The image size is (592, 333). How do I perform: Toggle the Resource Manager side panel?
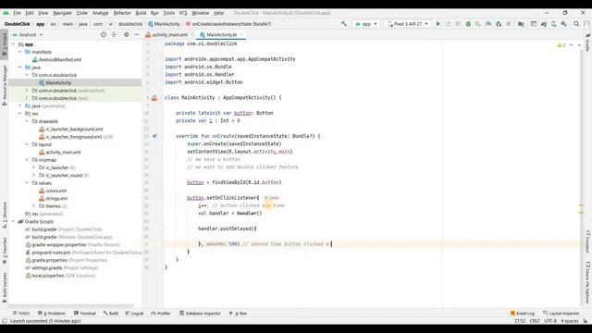[5, 85]
